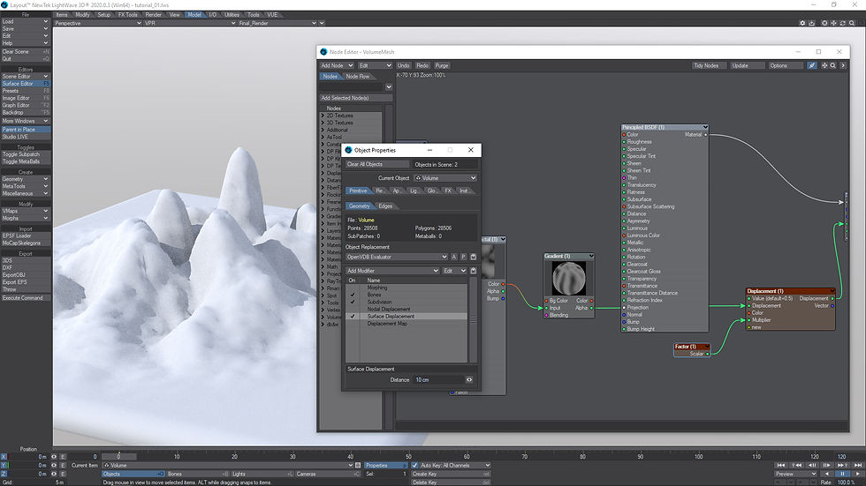Click the 'A' button beside OpenVDB Evaluator
866x486 pixels.
point(454,257)
